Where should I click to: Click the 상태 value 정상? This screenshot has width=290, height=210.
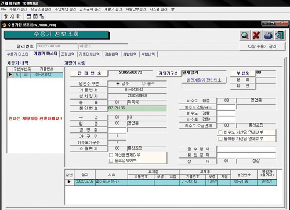[256, 161]
